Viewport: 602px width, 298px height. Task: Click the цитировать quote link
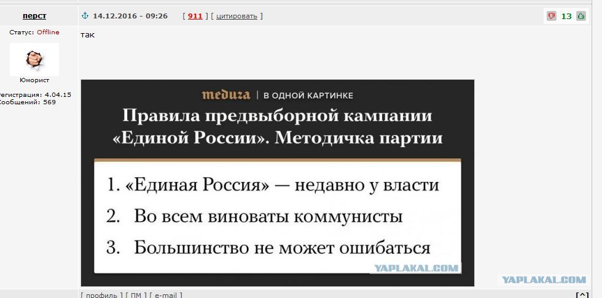point(237,16)
